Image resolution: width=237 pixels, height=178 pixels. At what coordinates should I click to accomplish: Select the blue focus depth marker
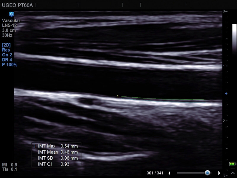pyautogui.click(x=226, y=94)
